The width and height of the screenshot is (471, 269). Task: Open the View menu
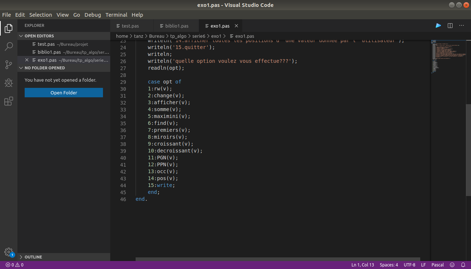click(x=63, y=15)
